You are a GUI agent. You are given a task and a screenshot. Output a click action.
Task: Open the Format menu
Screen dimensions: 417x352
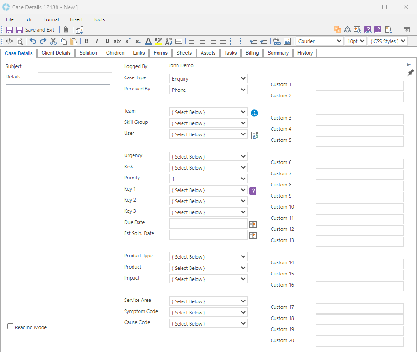point(51,19)
